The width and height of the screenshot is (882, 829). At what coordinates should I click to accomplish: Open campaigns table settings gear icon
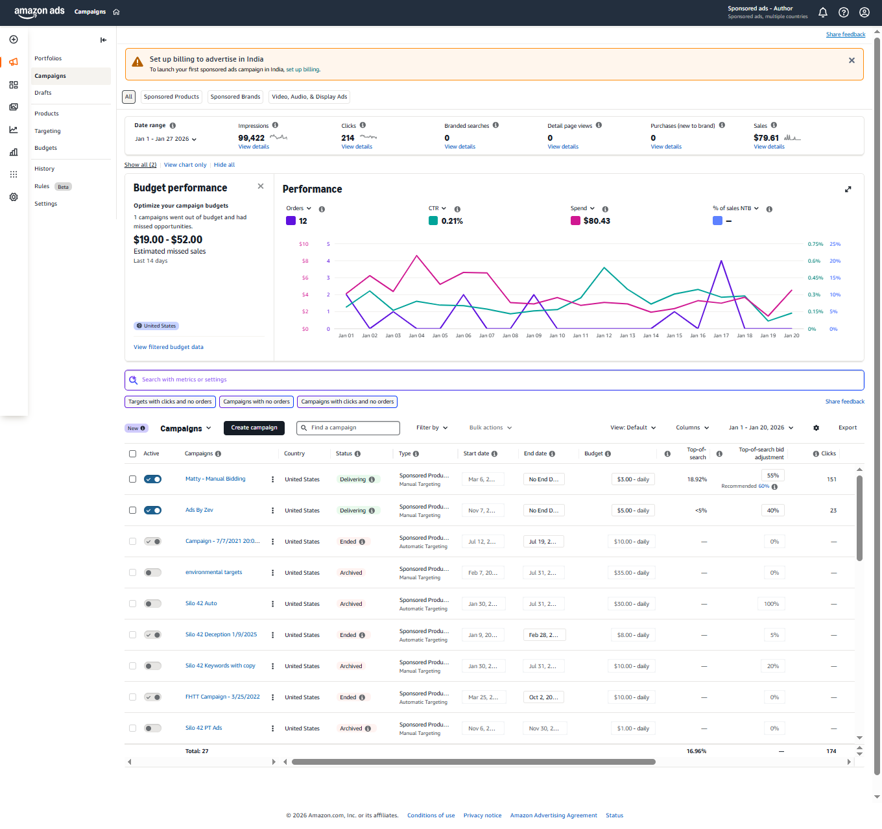pos(816,428)
